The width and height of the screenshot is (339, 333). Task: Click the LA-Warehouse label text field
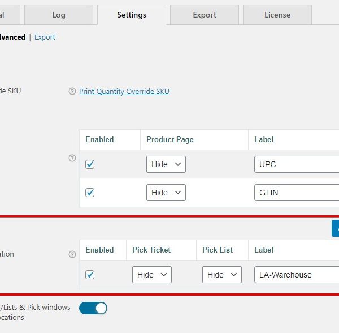click(x=297, y=275)
